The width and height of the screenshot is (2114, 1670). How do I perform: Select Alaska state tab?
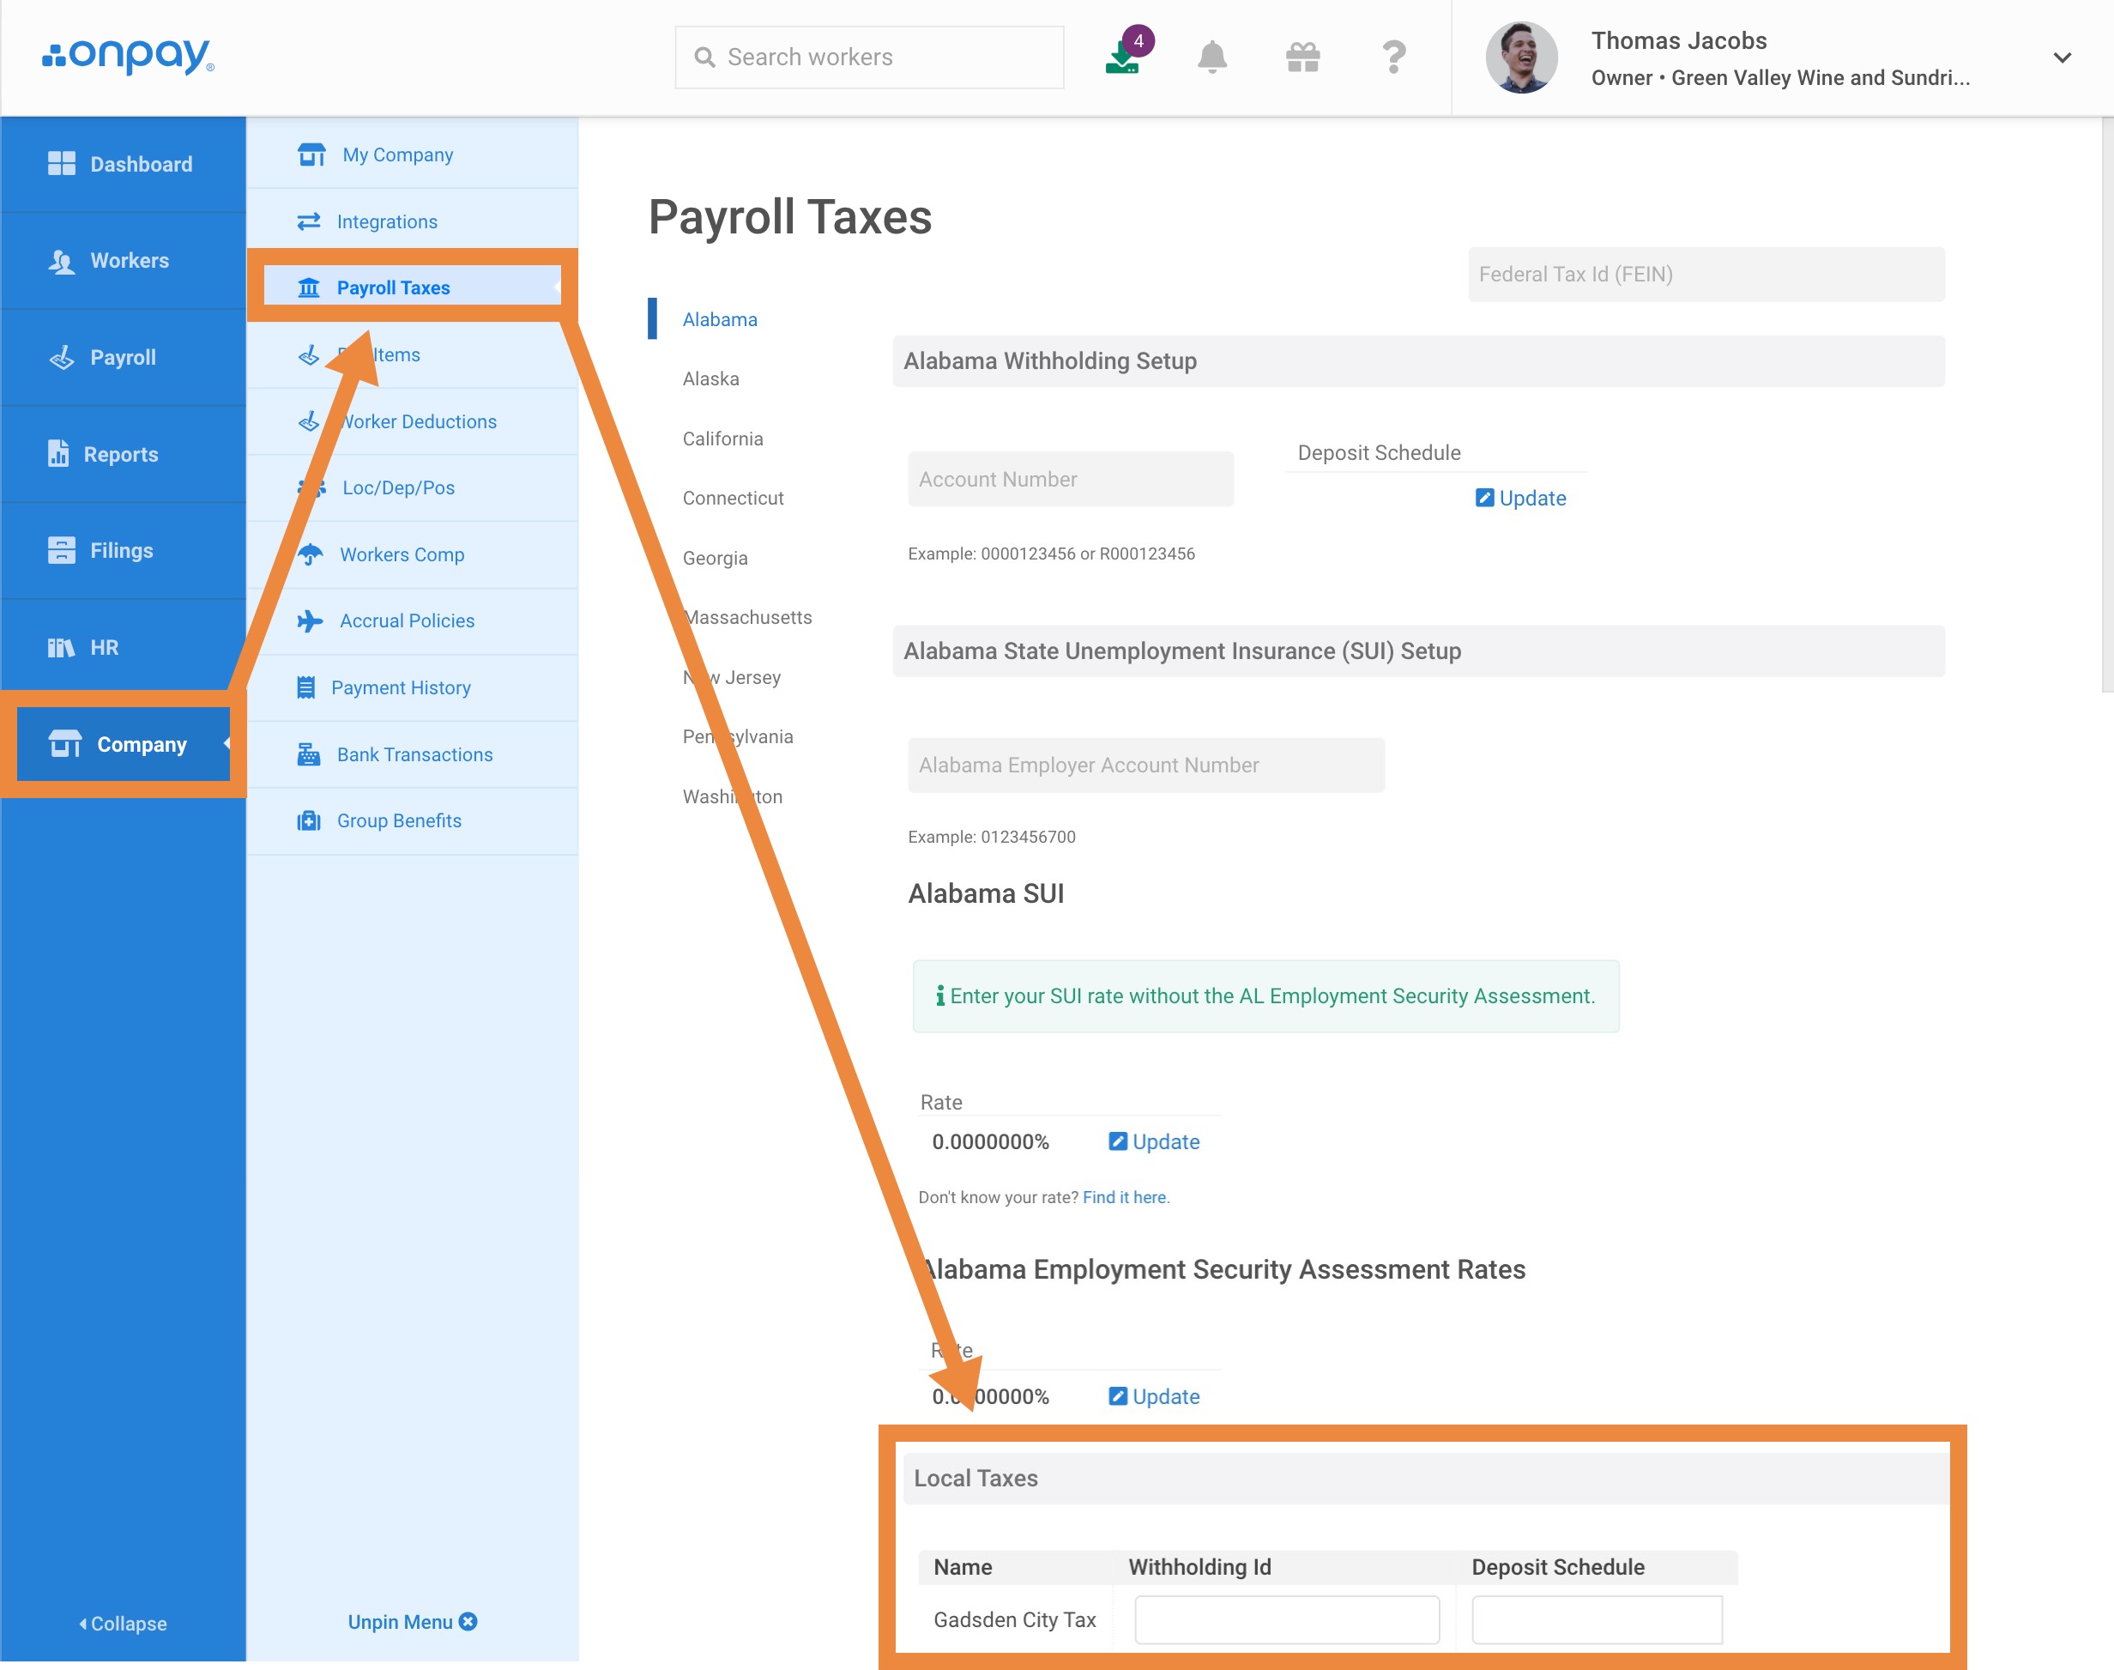[x=710, y=378]
